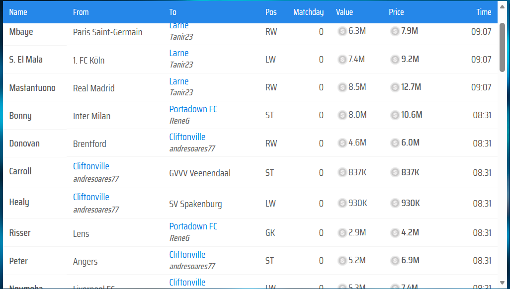Click the coin icon beside Carroll's 837K value

[342, 172]
